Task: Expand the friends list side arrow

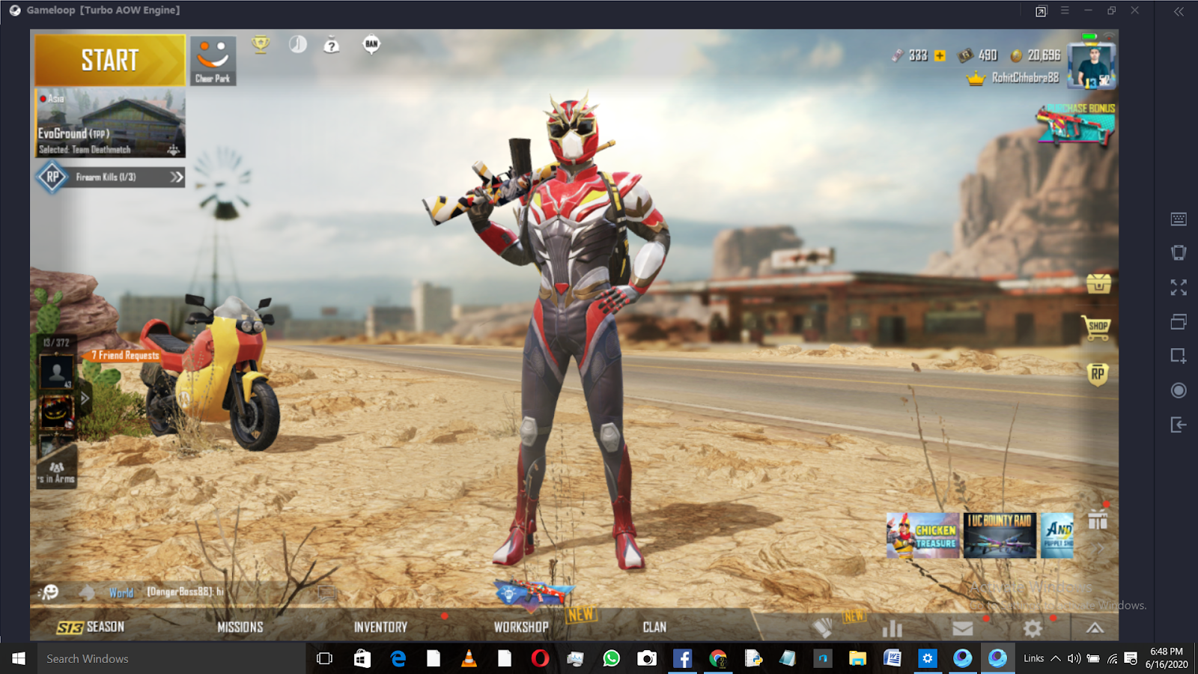Action: 85,398
